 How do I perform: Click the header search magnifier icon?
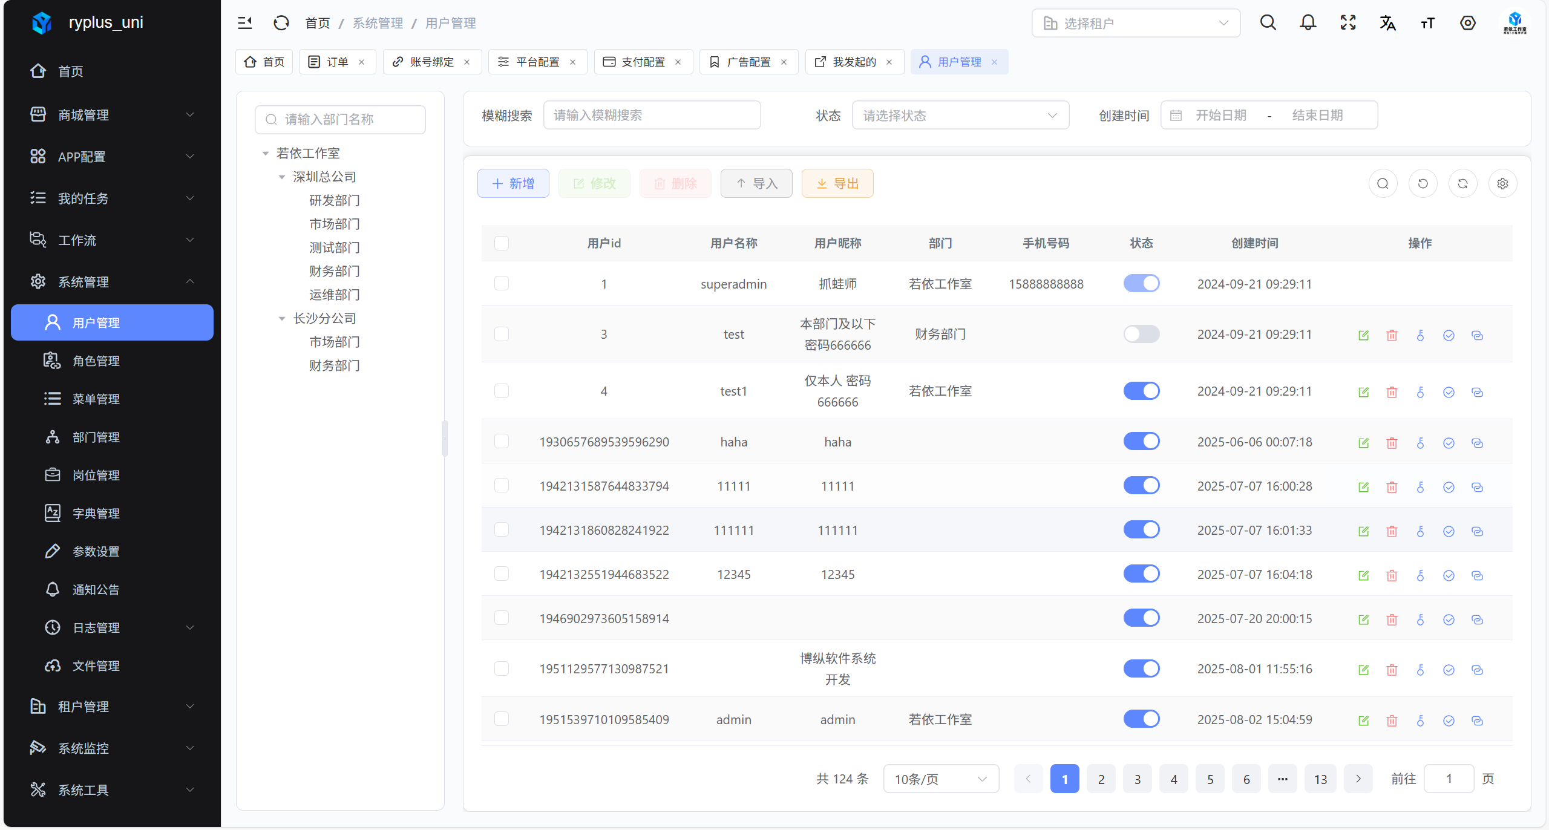click(1268, 23)
